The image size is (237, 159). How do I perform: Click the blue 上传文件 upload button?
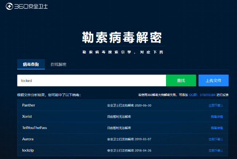(x=213, y=80)
